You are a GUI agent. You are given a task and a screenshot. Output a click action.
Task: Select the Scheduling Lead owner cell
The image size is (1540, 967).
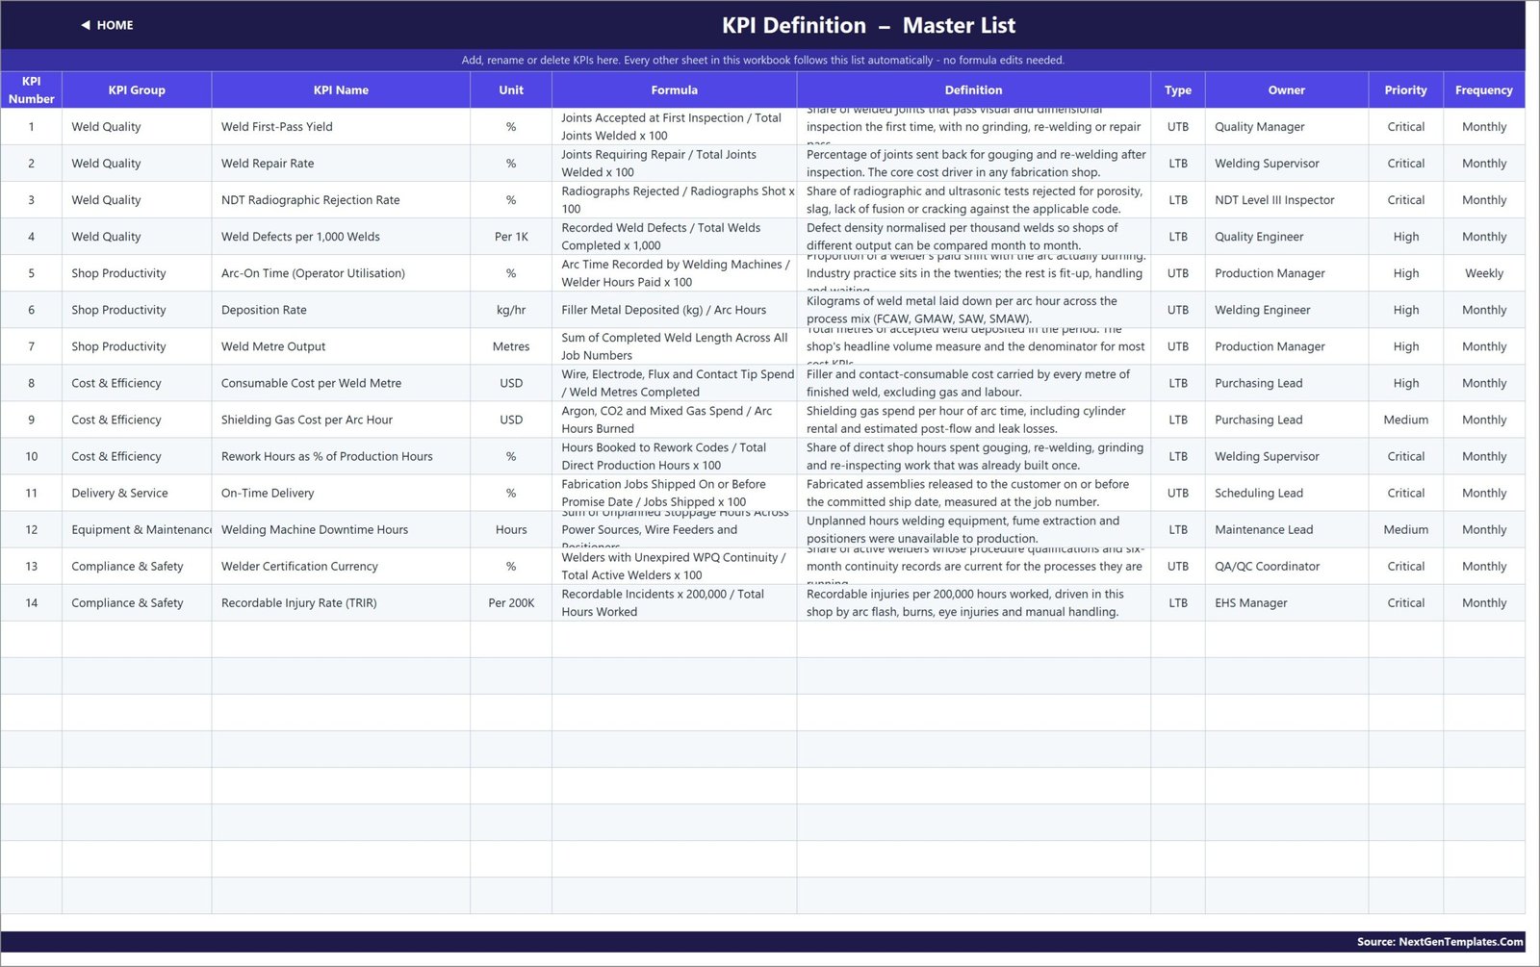click(1287, 493)
